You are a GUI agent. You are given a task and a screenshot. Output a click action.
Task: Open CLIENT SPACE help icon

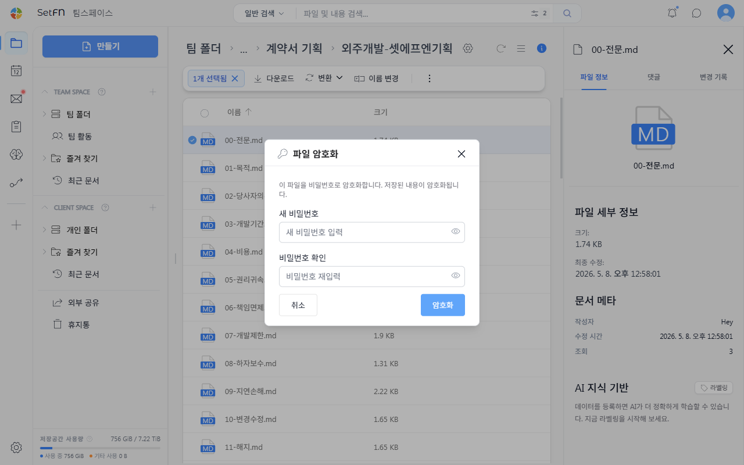(x=105, y=208)
